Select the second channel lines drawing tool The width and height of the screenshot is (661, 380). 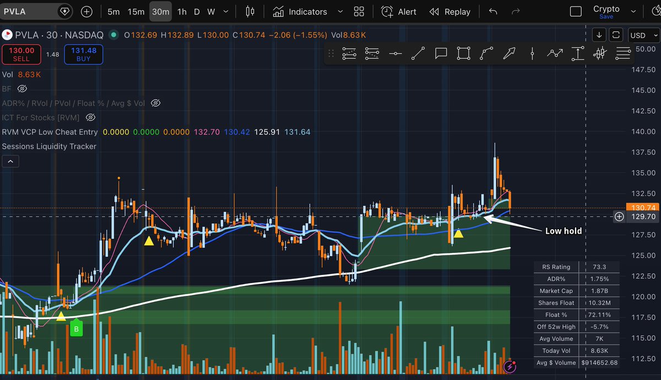click(372, 53)
